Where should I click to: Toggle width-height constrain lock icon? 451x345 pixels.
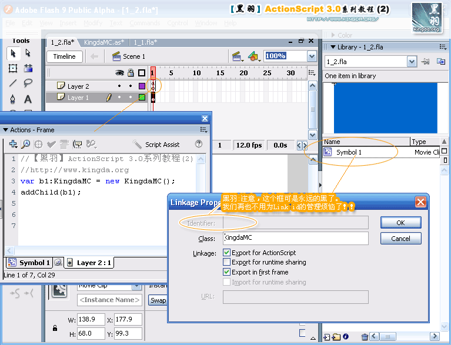(x=55, y=328)
